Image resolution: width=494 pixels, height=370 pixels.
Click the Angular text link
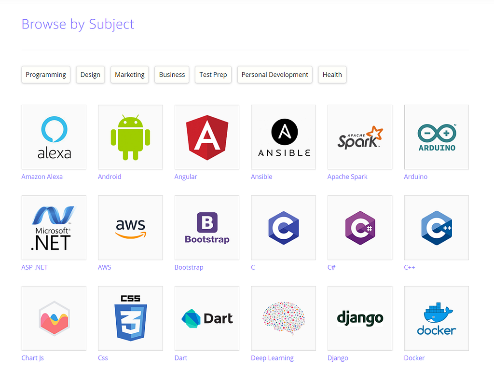pos(186,177)
